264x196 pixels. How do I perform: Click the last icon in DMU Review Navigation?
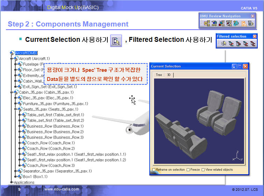pos(251,23)
